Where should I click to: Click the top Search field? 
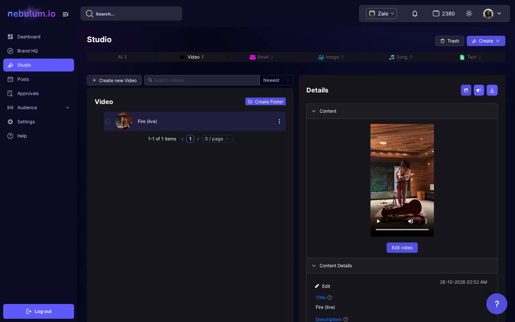(x=131, y=14)
